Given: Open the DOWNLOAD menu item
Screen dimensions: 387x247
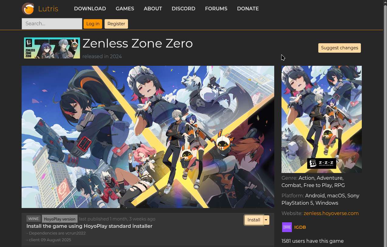Looking at the screenshot, I should pos(90,9).
